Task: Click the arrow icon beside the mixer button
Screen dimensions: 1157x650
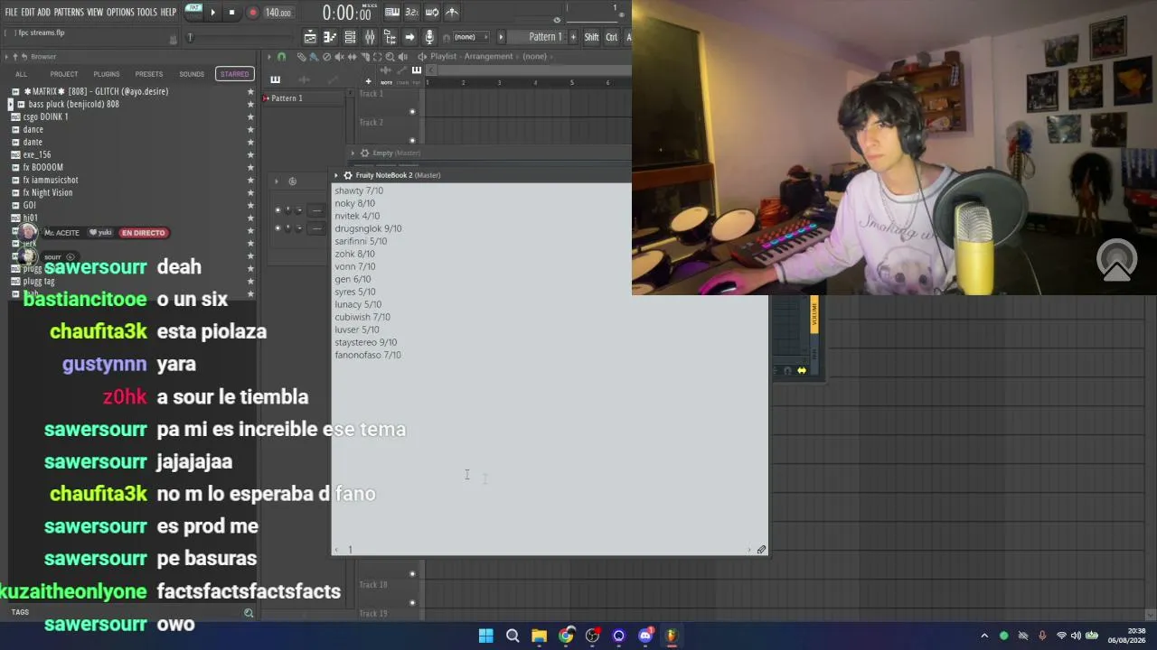Action: point(409,37)
